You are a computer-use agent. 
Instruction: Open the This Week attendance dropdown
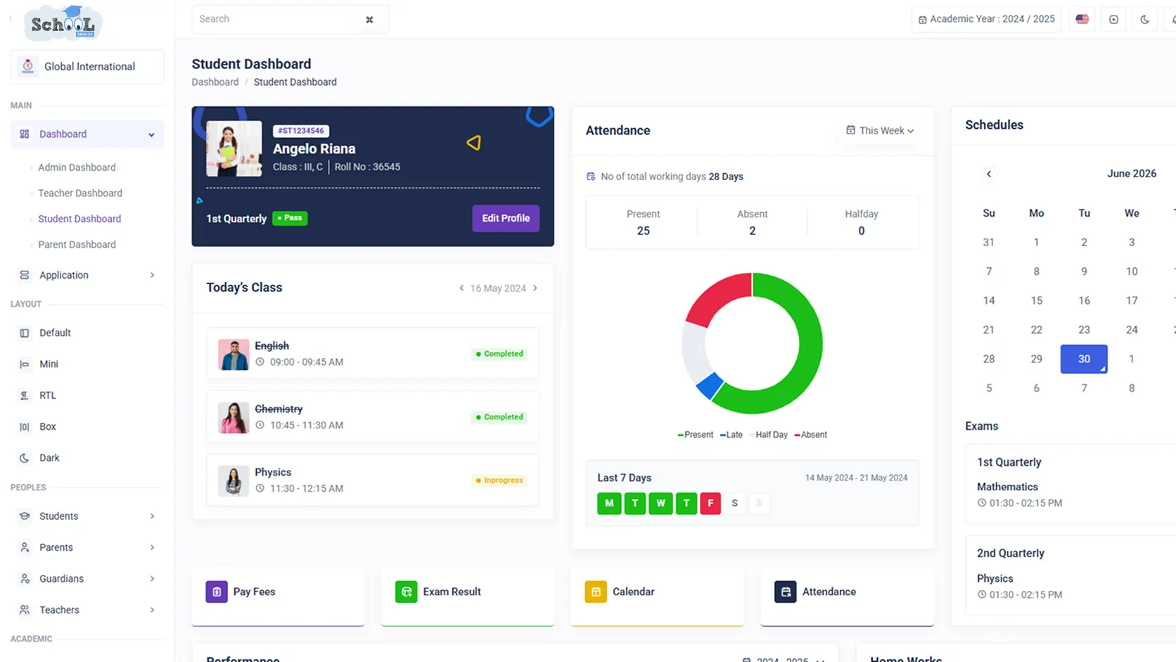coord(880,130)
